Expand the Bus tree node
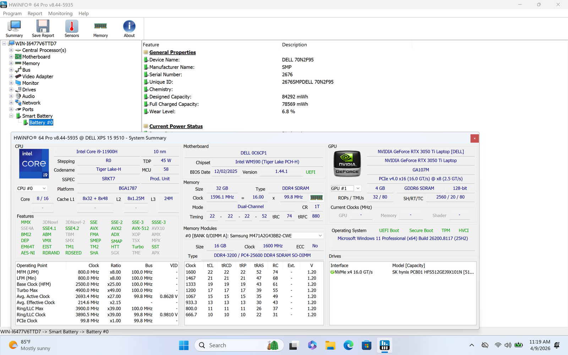 [11, 70]
